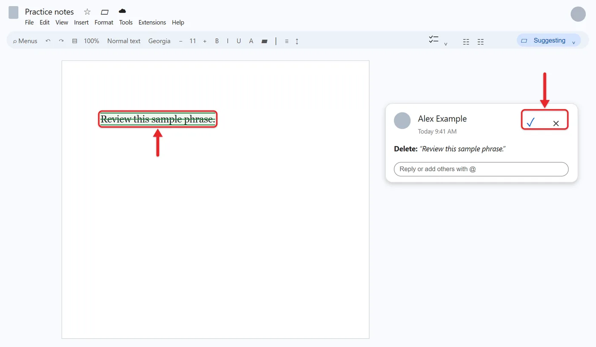Open the line spacing options

[297, 41]
